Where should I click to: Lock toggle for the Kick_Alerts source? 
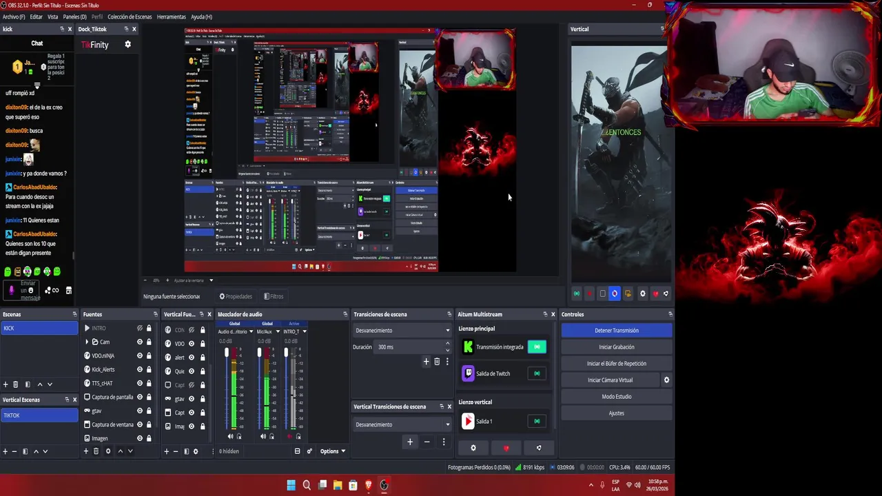[149, 369]
